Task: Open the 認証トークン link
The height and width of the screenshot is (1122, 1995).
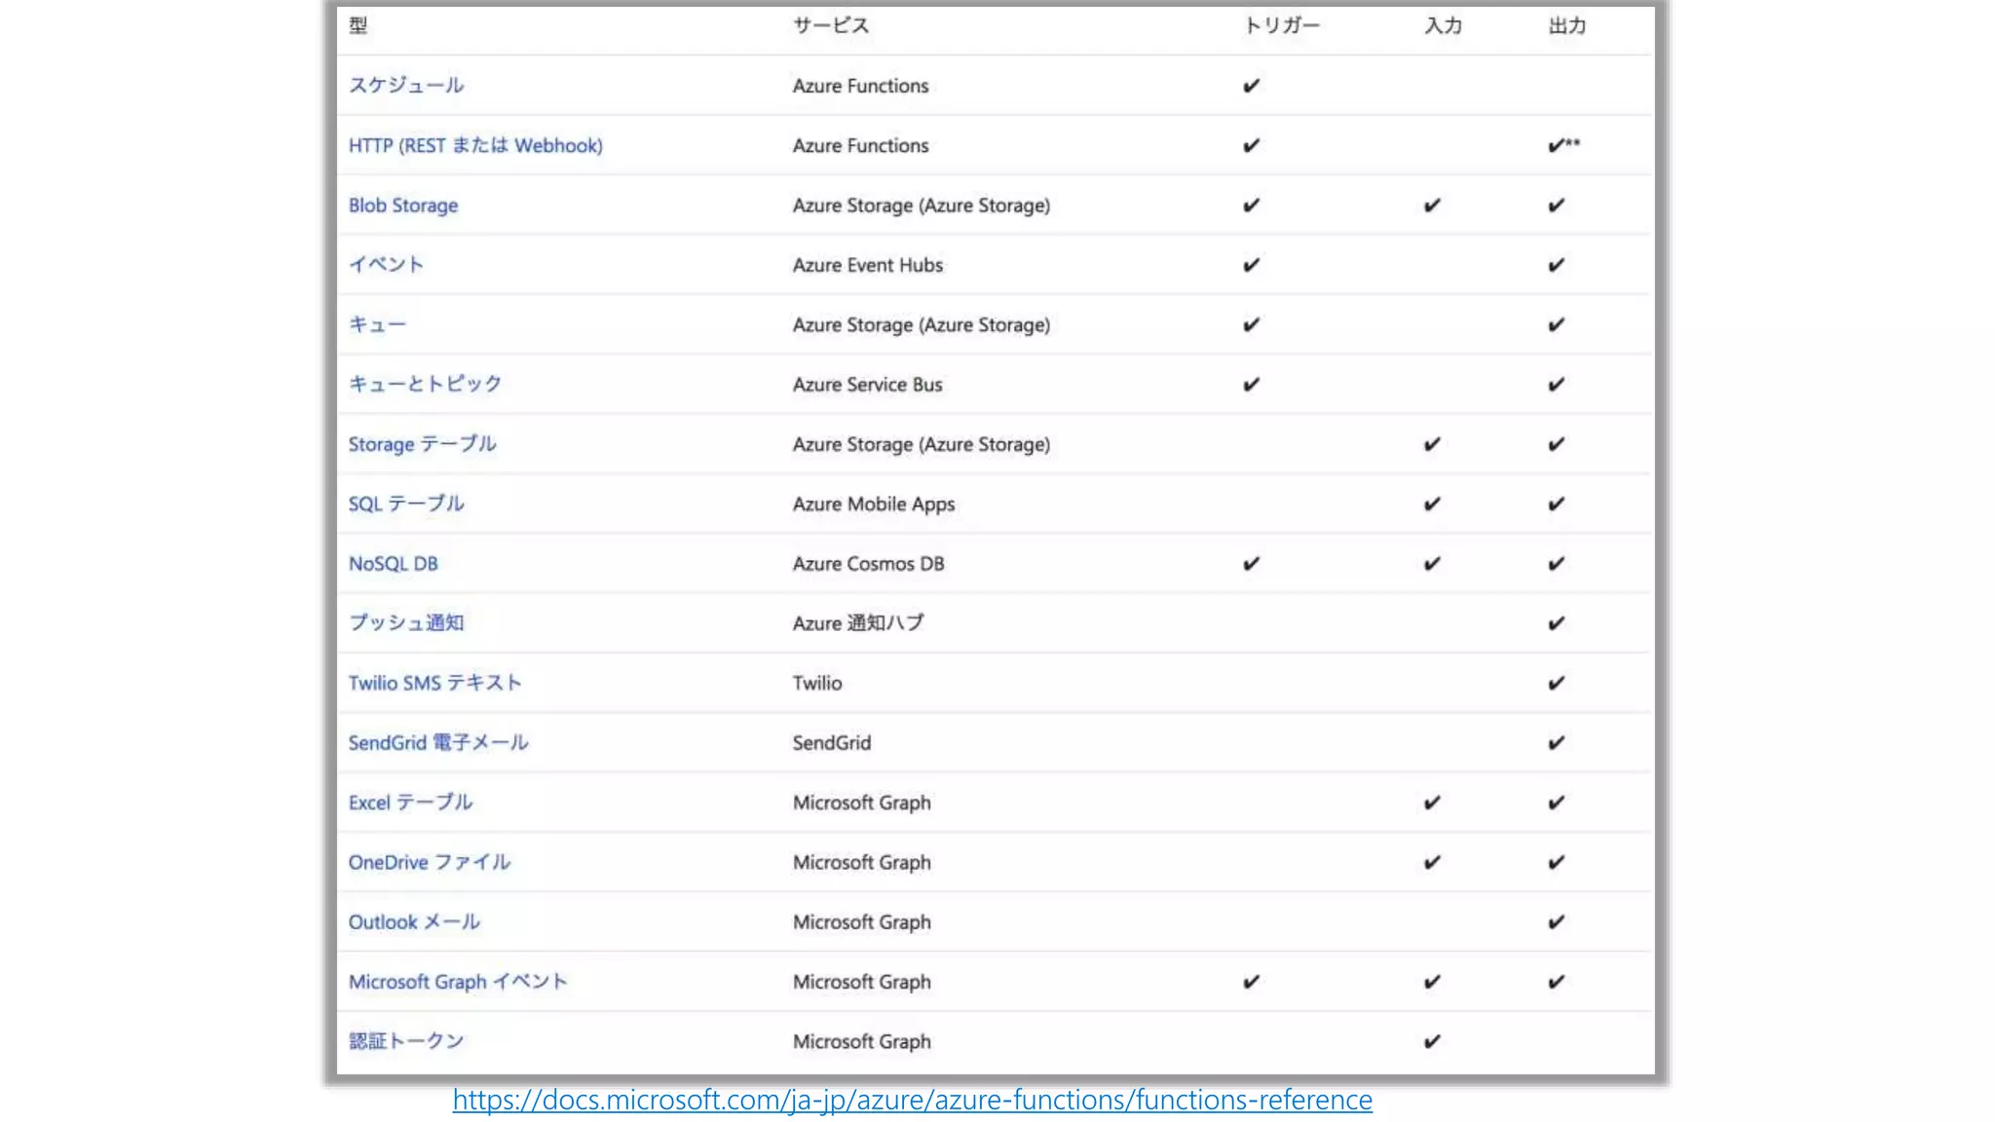Action: (406, 1041)
